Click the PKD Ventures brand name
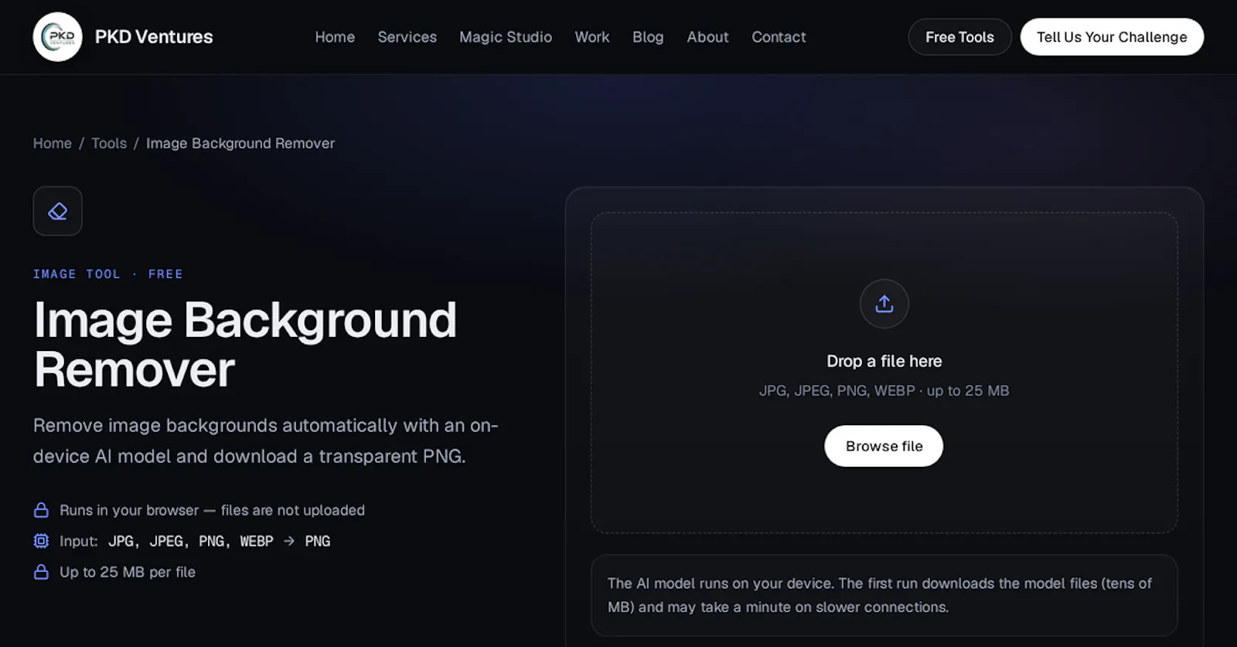Viewport: 1237px width, 647px height. (154, 37)
